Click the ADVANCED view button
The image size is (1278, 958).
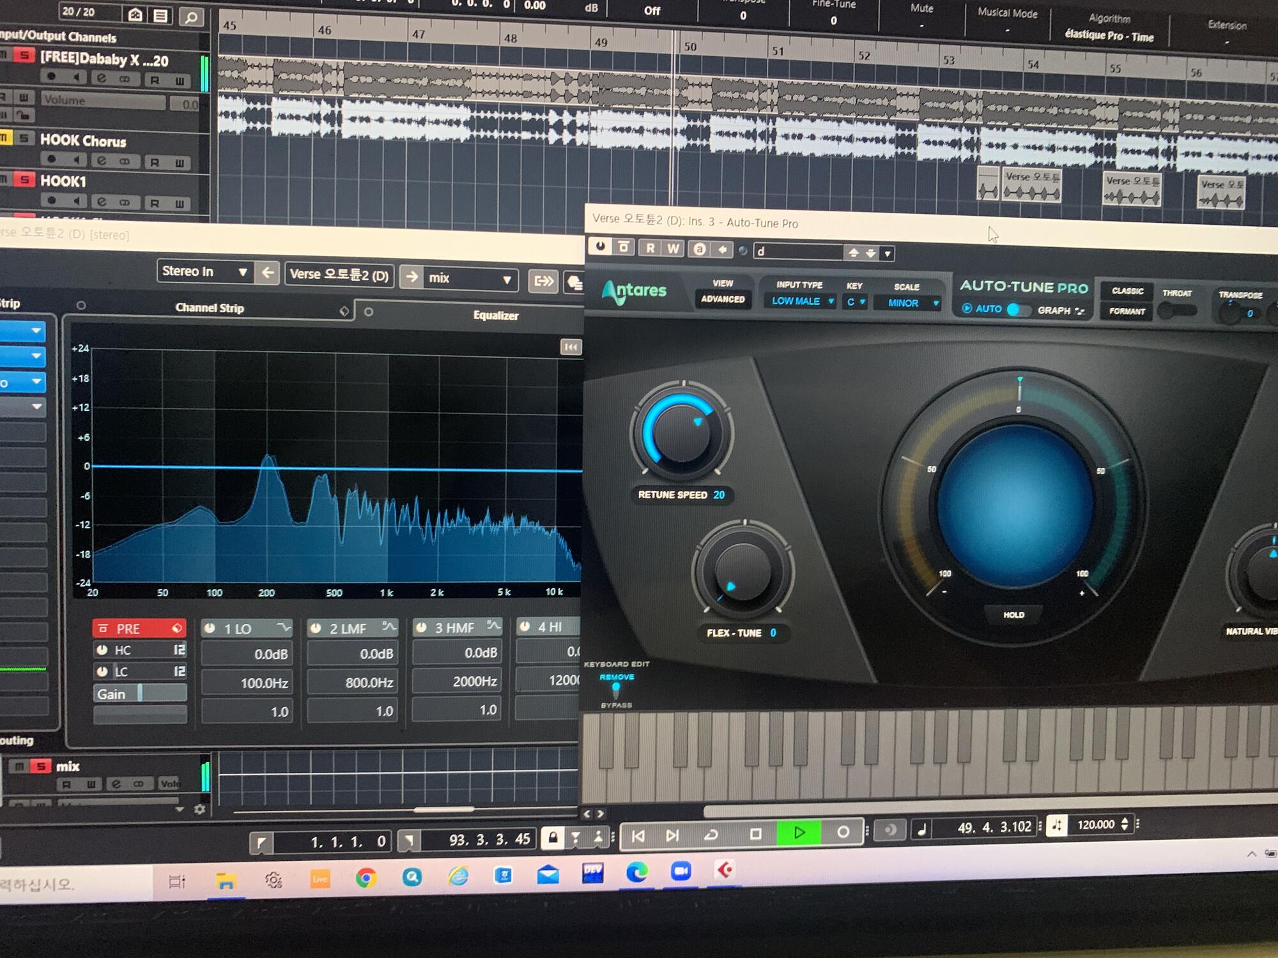point(723,299)
